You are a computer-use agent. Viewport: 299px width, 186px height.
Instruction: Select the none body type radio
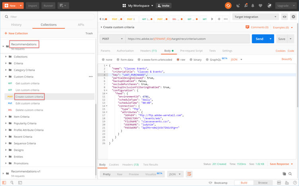[x=103, y=59]
